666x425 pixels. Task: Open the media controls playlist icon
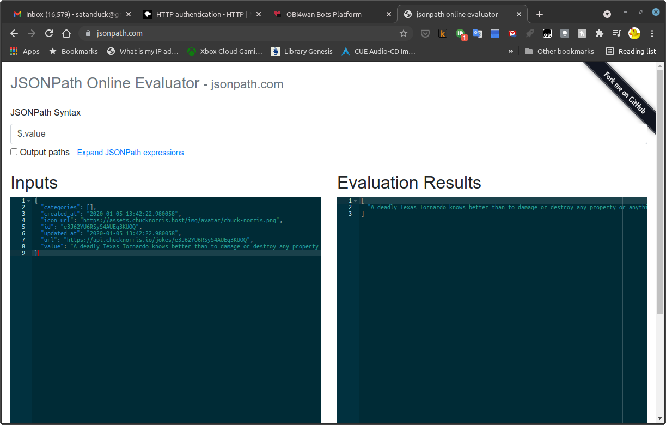coord(617,33)
